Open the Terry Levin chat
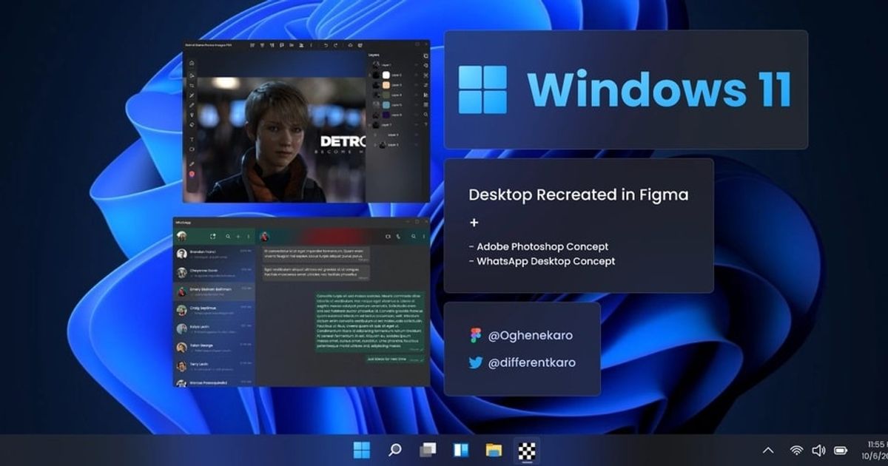This screenshot has width=888, height=466. click(x=214, y=366)
